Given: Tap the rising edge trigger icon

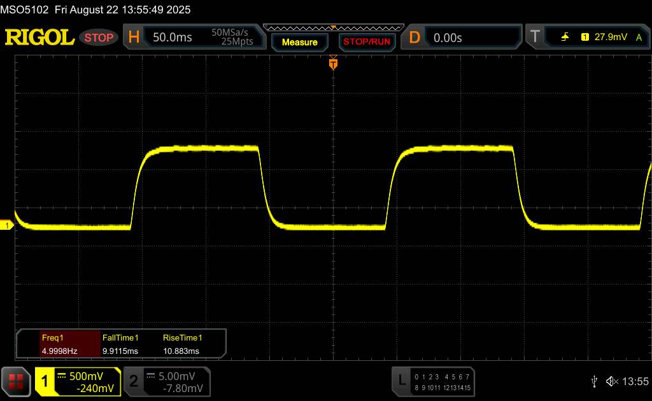Looking at the screenshot, I should click(x=565, y=38).
